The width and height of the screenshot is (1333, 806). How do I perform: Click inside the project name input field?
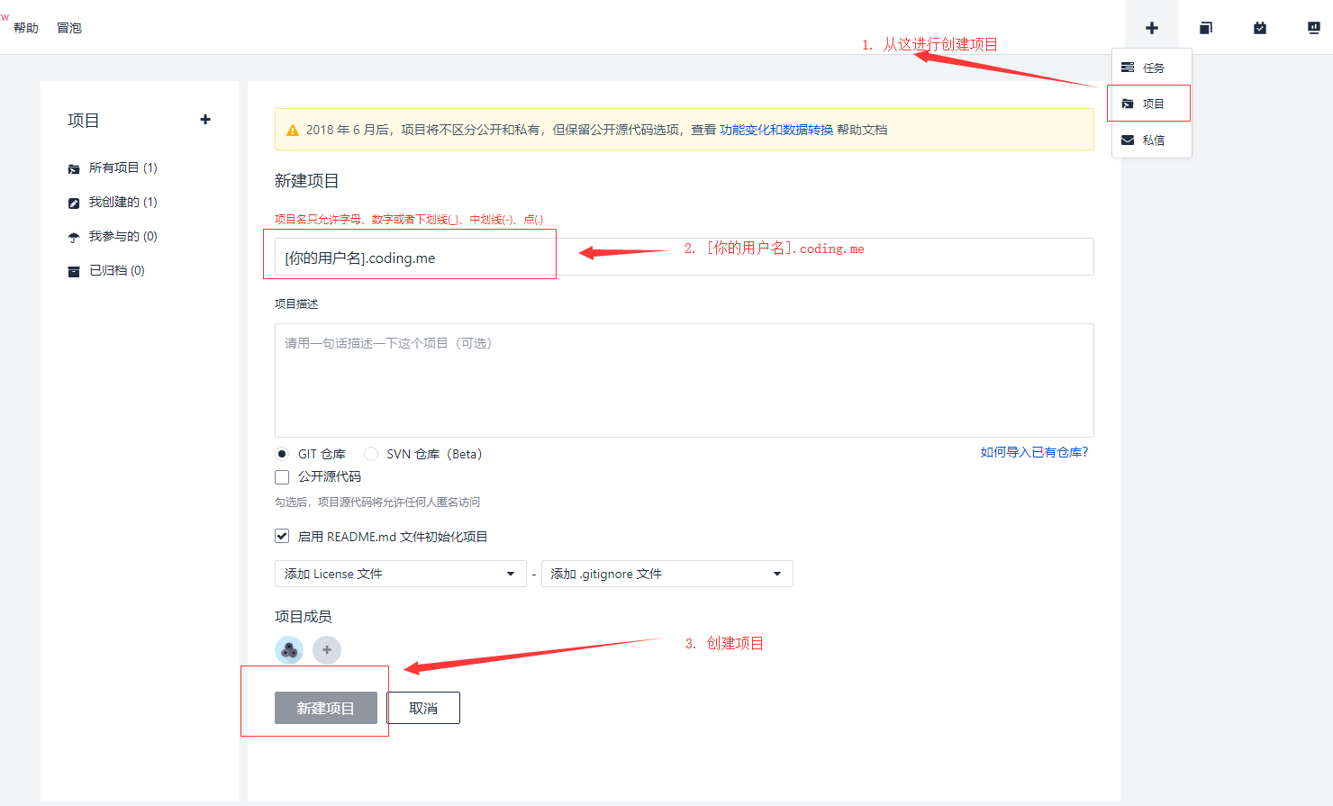tap(410, 256)
